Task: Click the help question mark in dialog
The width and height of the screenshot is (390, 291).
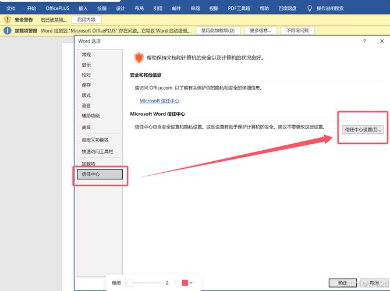Action: point(364,41)
